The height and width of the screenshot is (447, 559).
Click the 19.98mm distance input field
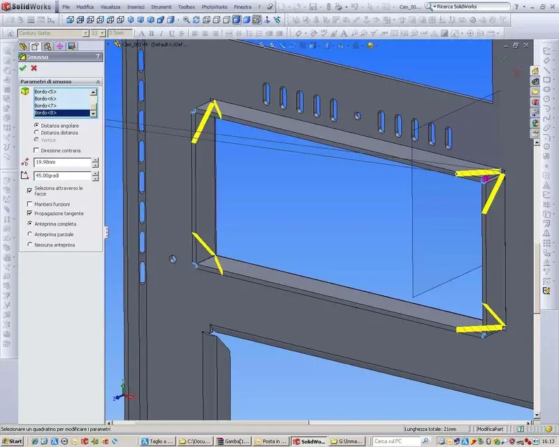point(62,162)
